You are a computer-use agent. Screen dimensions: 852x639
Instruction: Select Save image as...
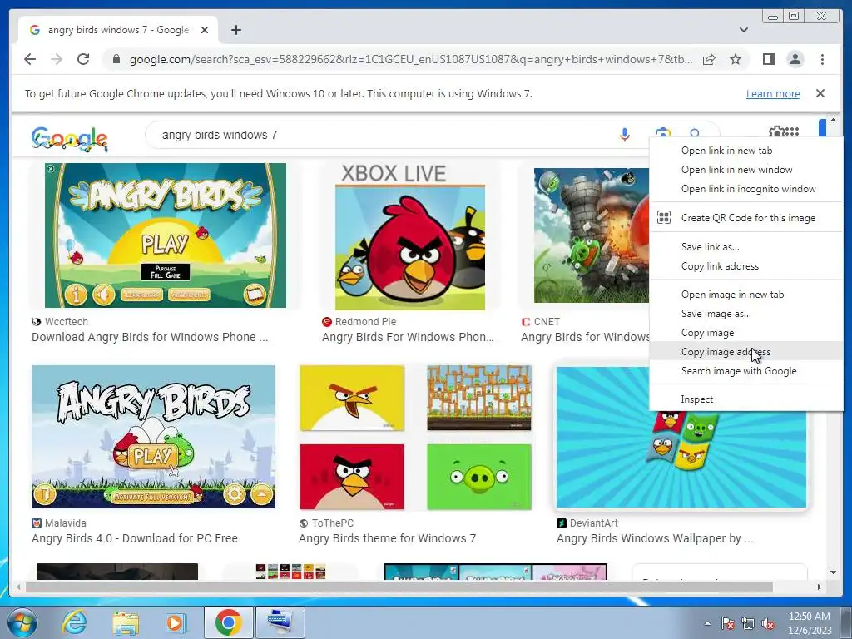(x=746, y=314)
